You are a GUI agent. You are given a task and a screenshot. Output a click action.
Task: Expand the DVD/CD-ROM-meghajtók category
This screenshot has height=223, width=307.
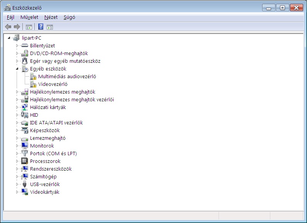(x=17, y=53)
